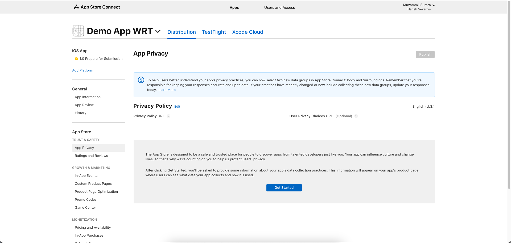The image size is (511, 243).
Task: Open Apps in the top navigation
Action: [x=234, y=7]
